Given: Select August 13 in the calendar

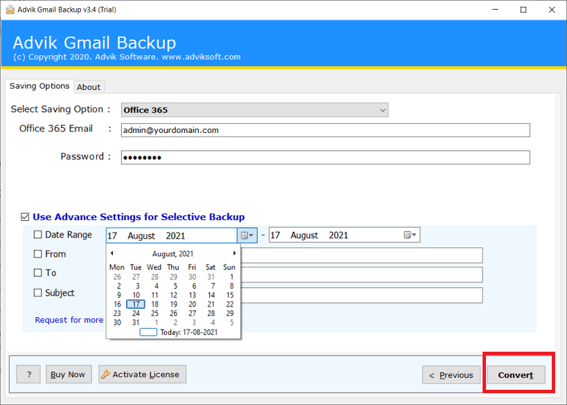Looking at the screenshot, I should click(192, 295).
